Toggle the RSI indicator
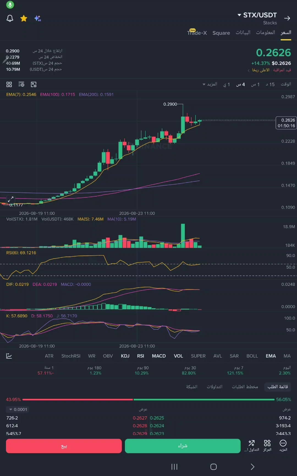 pos(141,356)
